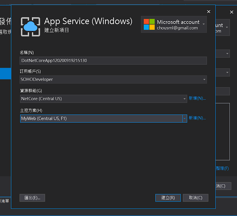Click the list box in background window
Image resolution: width=237 pixels, height=216 pixels.
click(x=223, y=132)
